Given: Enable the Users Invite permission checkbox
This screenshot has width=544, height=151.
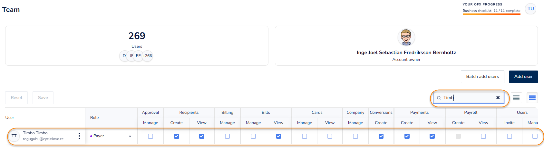Looking at the screenshot, I should 510,136.
